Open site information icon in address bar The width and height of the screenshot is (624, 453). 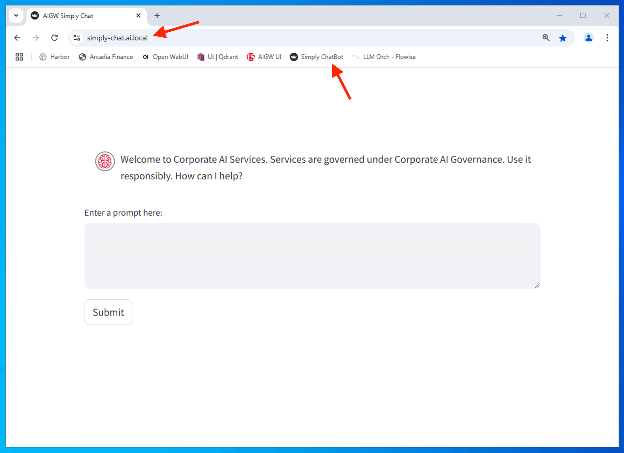pos(77,38)
